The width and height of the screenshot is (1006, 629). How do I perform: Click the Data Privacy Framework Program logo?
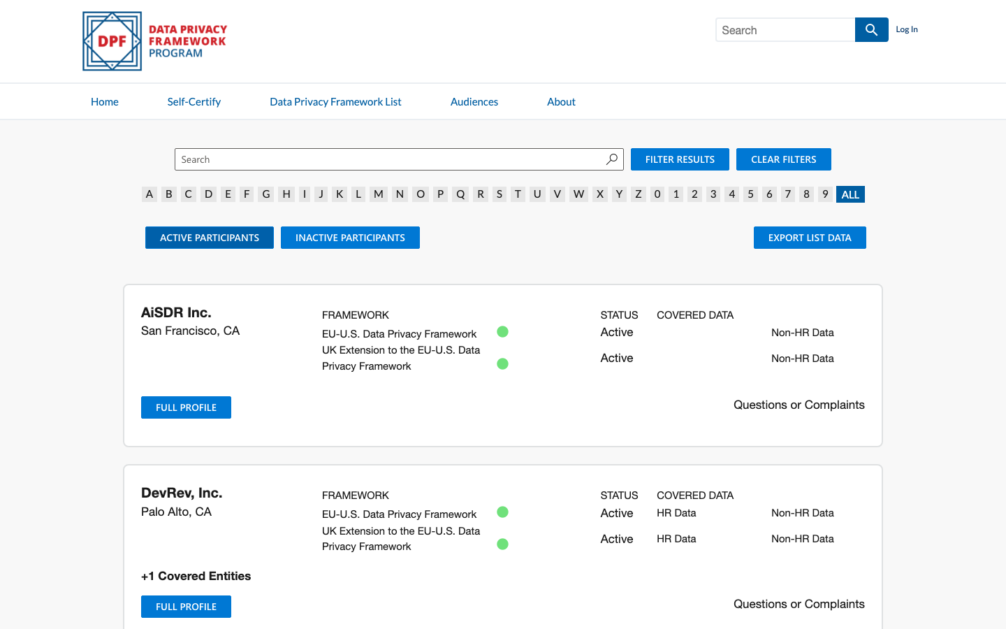pyautogui.click(x=155, y=41)
